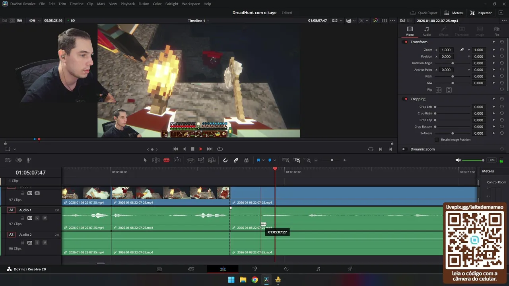Viewport: 509px width, 286px height.
Task: Select the red Blade Edit Mode tool
Action: coord(167,160)
